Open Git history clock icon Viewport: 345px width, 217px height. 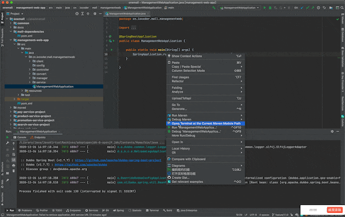pos(319,7)
